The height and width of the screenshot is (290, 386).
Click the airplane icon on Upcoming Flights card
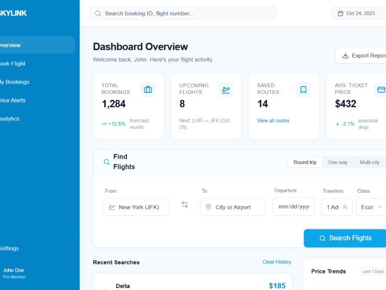(x=226, y=89)
